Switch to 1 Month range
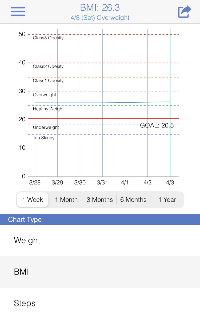The width and height of the screenshot is (200, 317). click(x=66, y=200)
